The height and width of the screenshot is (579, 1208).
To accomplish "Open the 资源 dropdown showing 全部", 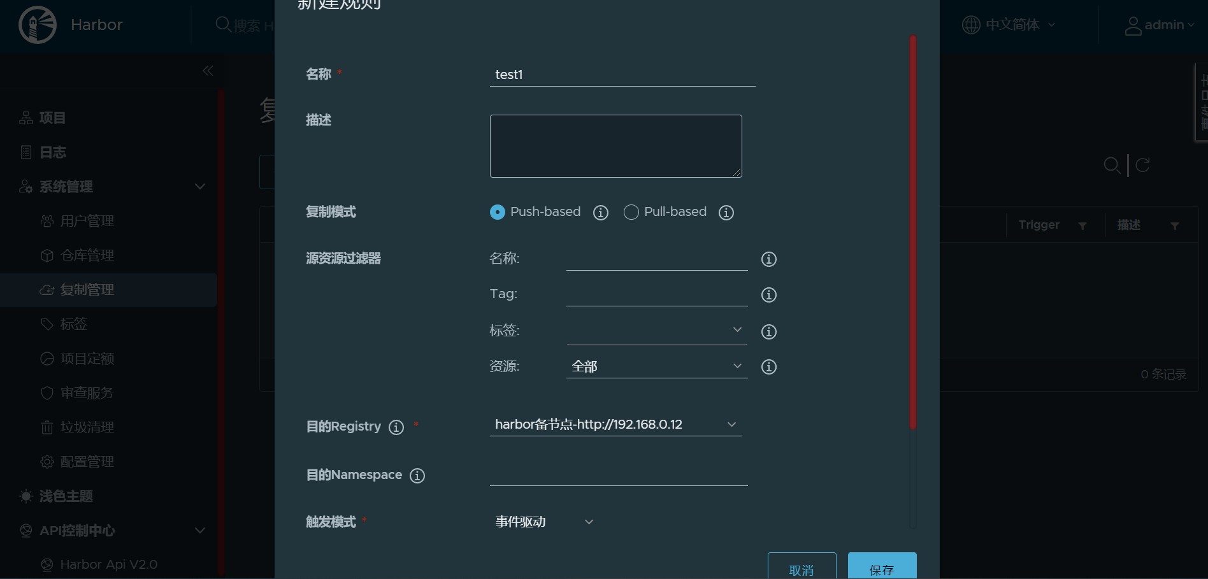I will (657, 366).
